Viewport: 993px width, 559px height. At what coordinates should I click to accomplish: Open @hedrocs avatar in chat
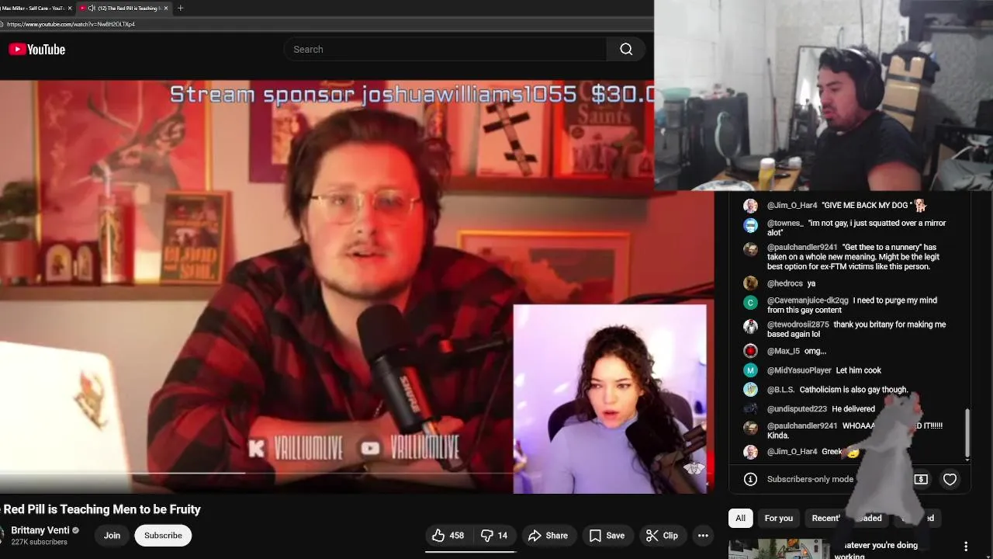tap(750, 283)
